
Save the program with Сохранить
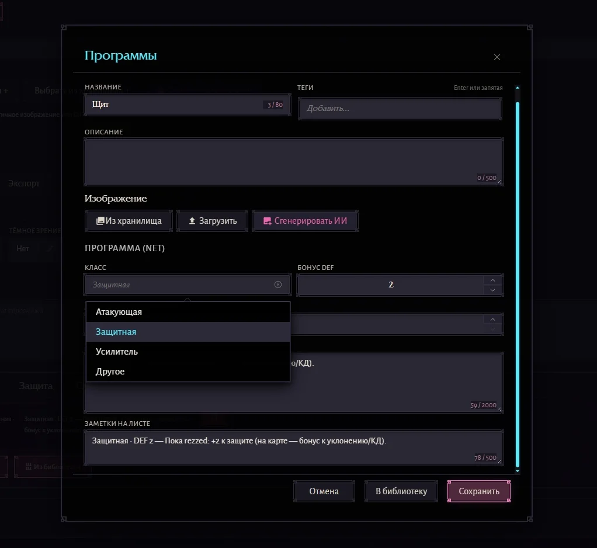(479, 491)
